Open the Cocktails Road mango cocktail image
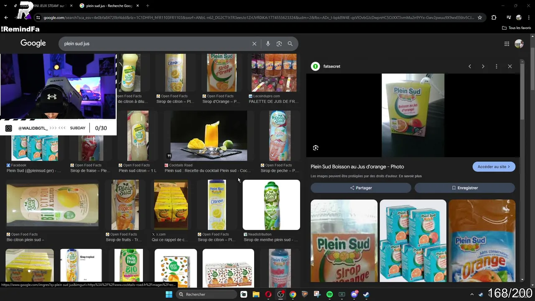 coord(209,136)
